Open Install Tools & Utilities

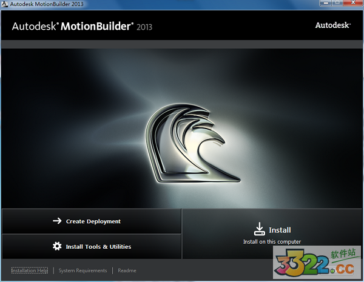click(92, 246)
